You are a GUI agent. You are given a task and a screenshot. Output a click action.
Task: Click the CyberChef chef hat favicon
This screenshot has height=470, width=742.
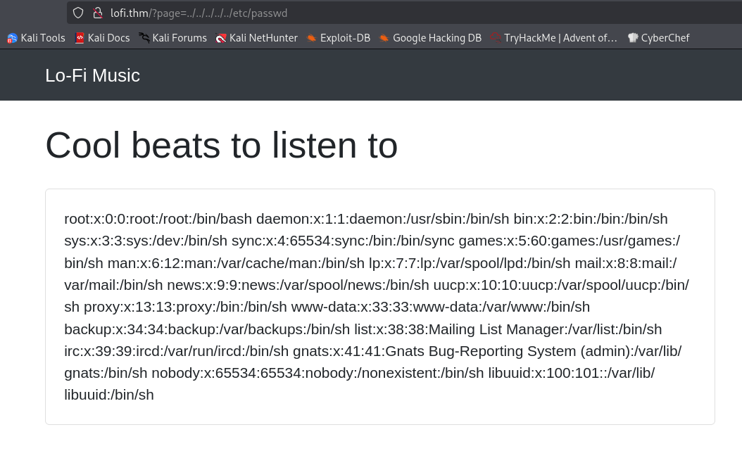click(x=633, y=38)
